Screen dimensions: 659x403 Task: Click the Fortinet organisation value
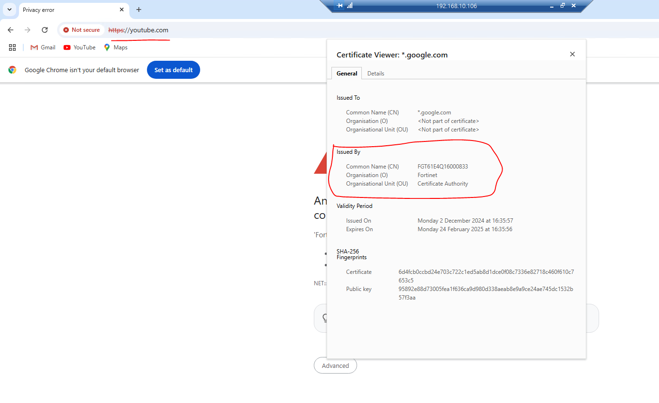(427, 175)
